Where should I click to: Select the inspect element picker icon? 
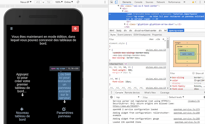click(111, 2)
